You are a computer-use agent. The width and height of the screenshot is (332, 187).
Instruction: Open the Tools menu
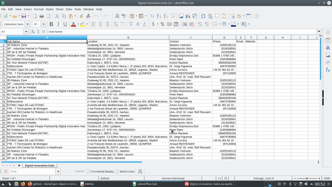point(78,9)
